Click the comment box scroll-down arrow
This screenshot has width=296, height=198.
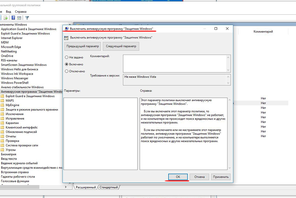(x=228, y=70)
